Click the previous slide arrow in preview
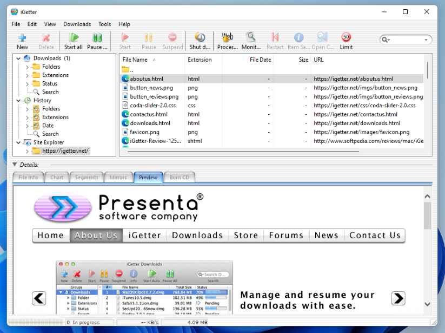 39,298
